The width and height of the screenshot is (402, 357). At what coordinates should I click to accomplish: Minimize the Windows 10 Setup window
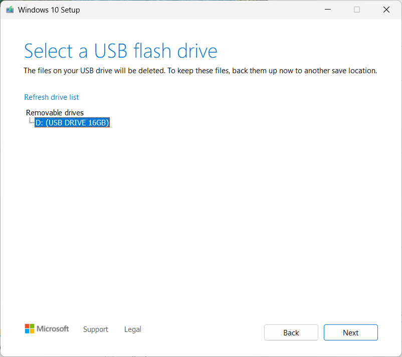[x=328, y=10]
